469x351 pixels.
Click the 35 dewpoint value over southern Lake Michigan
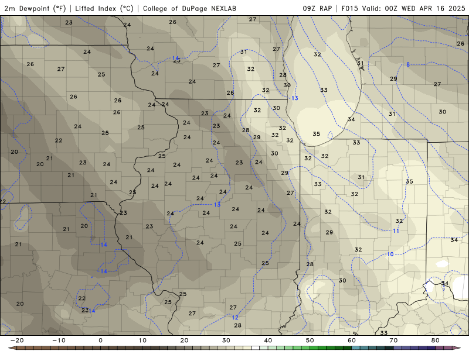point(317,134)
